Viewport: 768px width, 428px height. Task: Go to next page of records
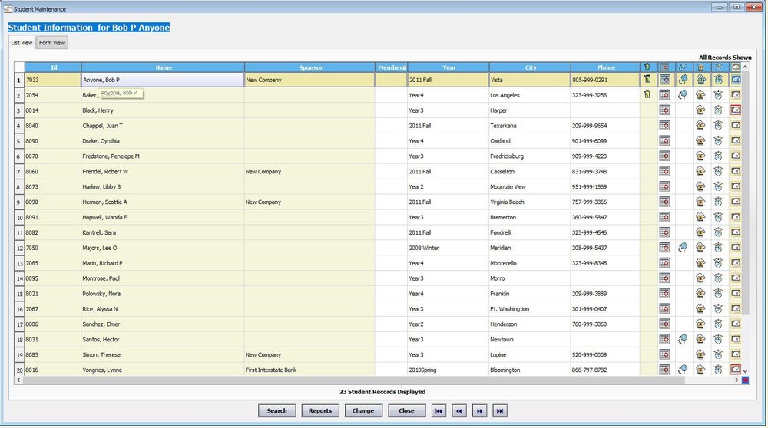tap(479, 411)
